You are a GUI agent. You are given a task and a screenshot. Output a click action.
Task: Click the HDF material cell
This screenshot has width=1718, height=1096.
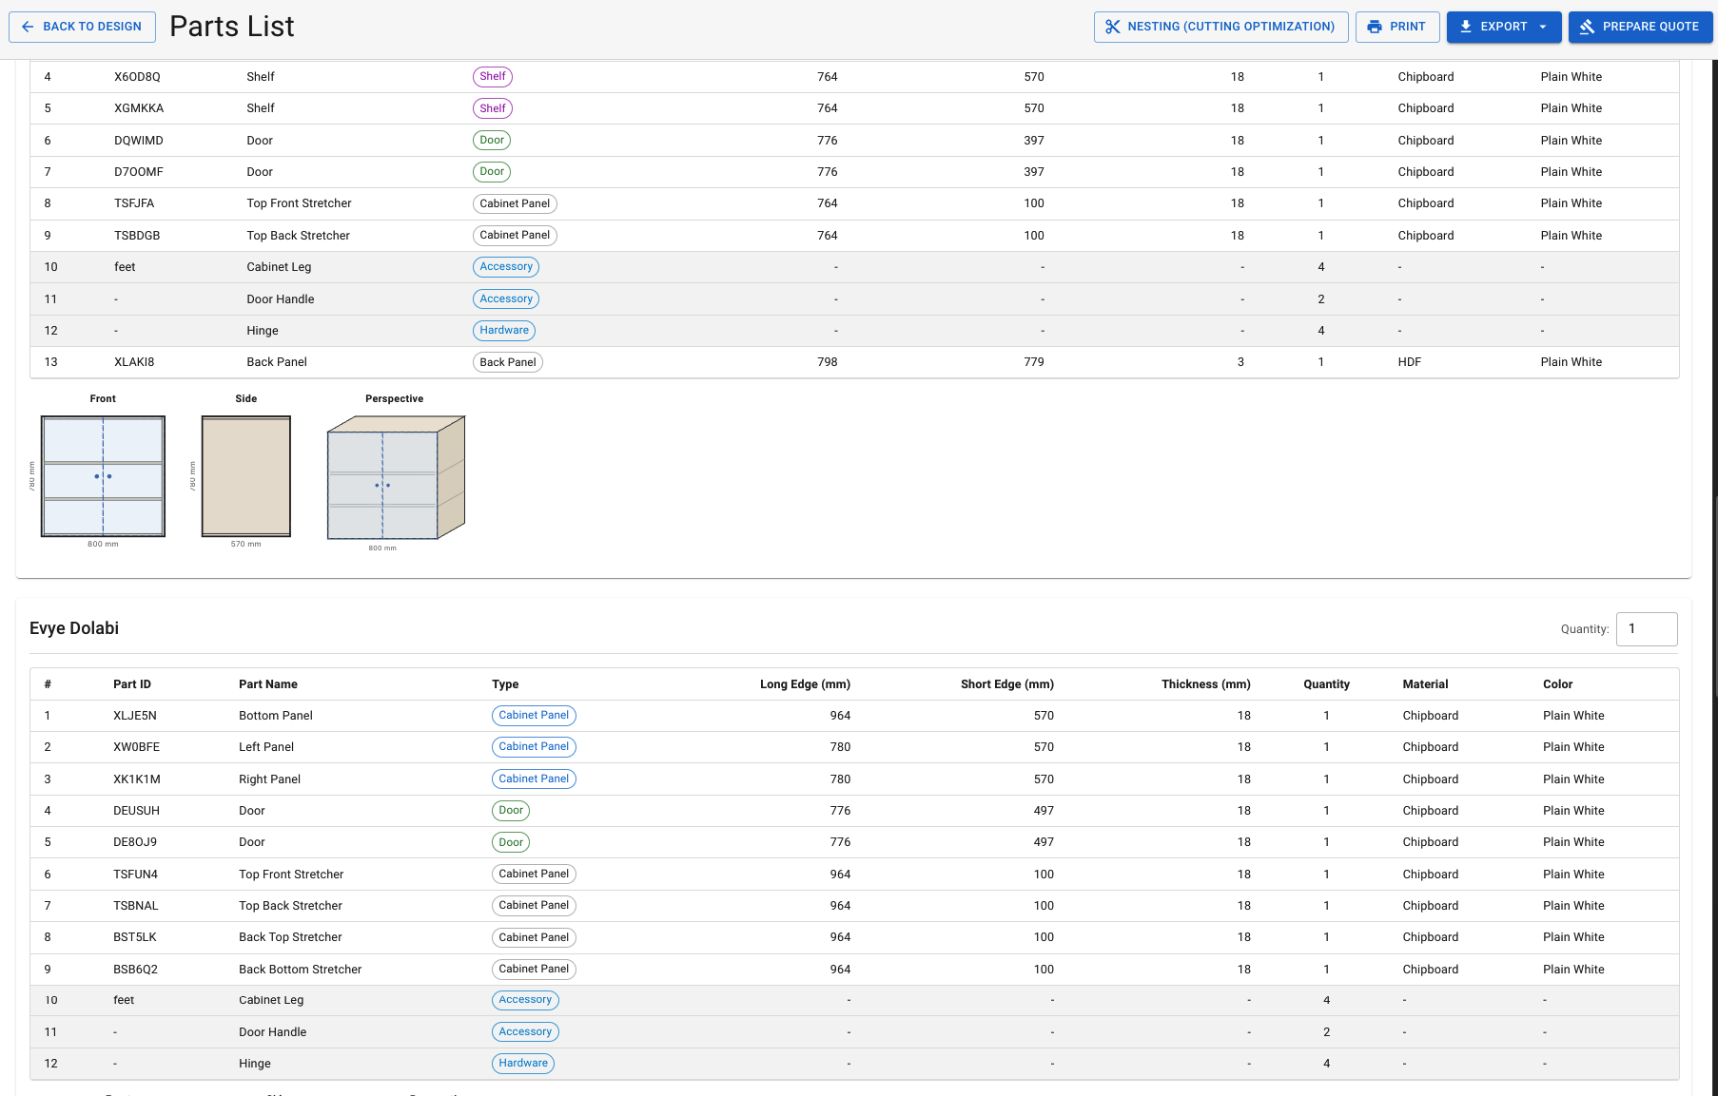(1410, 362)
